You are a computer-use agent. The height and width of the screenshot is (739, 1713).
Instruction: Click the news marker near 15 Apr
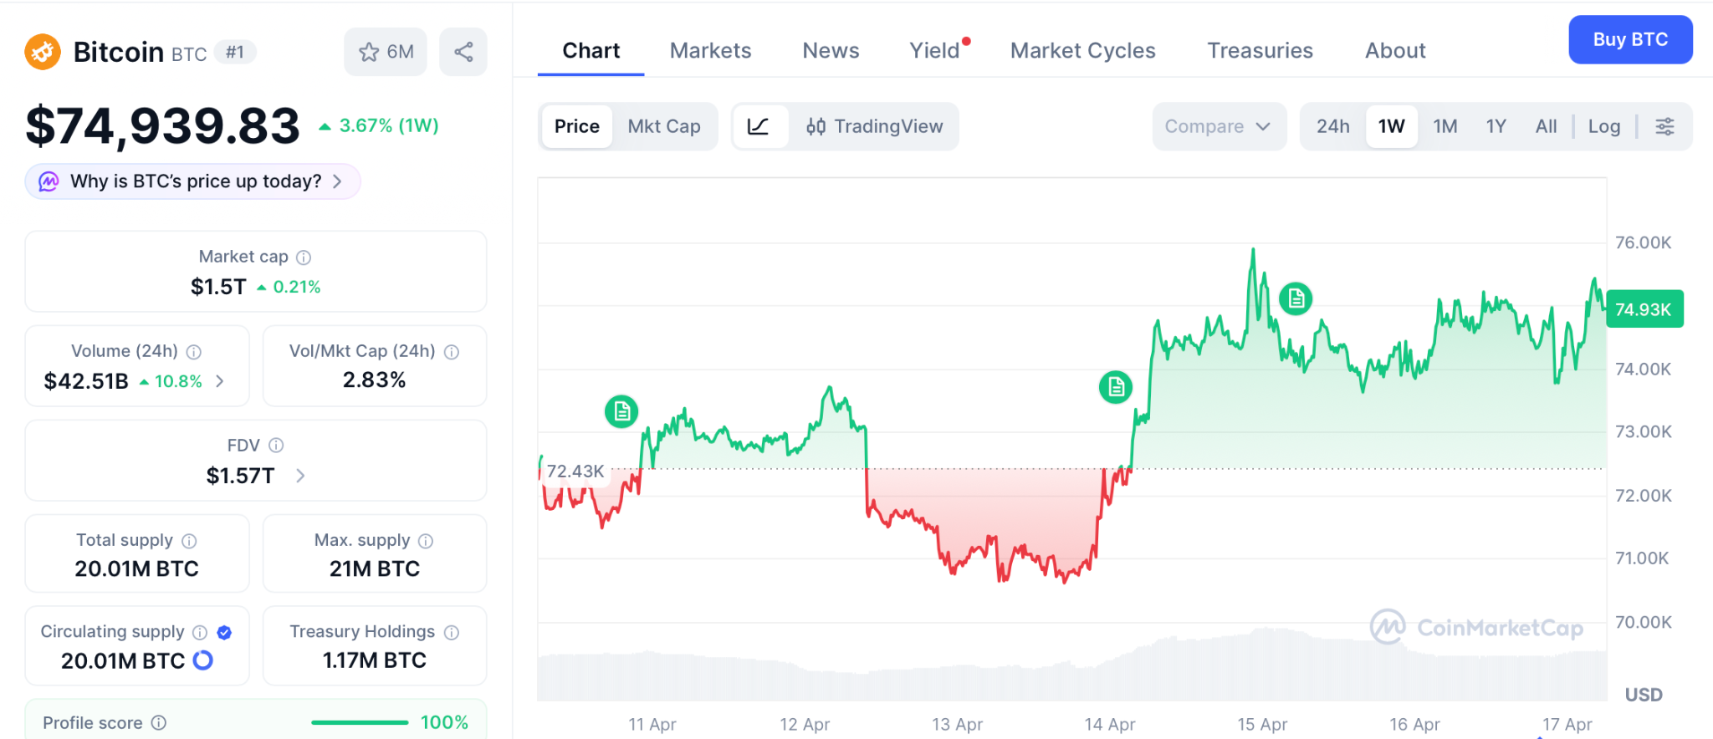pyautogui.click(x=1296, y=298)
